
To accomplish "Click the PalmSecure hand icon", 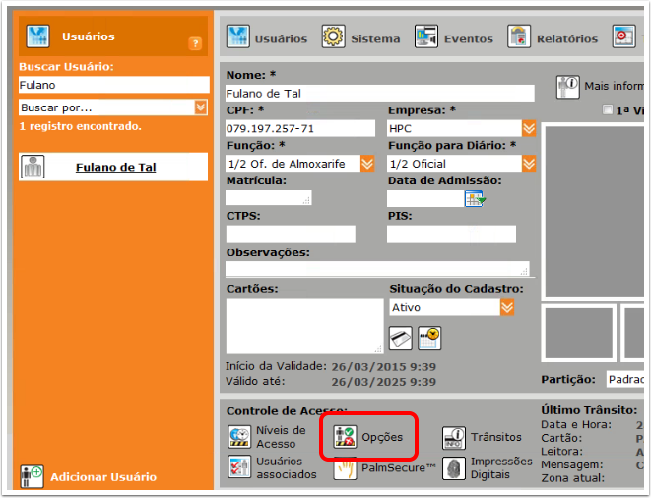I will tap(345, 468).
